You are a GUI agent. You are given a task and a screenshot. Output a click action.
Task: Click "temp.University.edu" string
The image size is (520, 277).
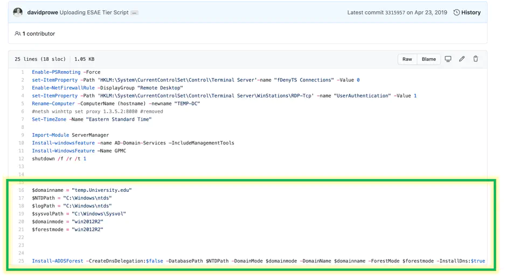tap(102, 190)
